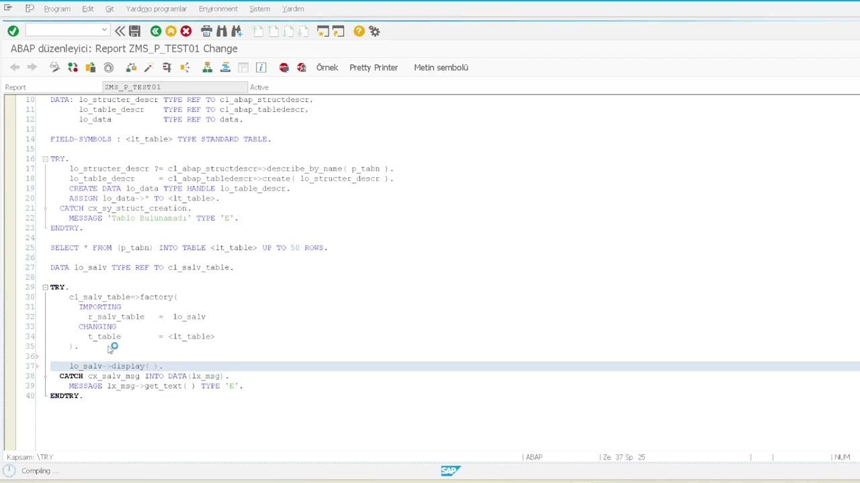Toggle Display/Change mode with glasses-pencil icon
Viewport: 860px width, 483px height.
point(55,67)
